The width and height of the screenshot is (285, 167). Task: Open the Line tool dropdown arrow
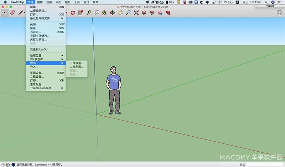click(25, 13)
